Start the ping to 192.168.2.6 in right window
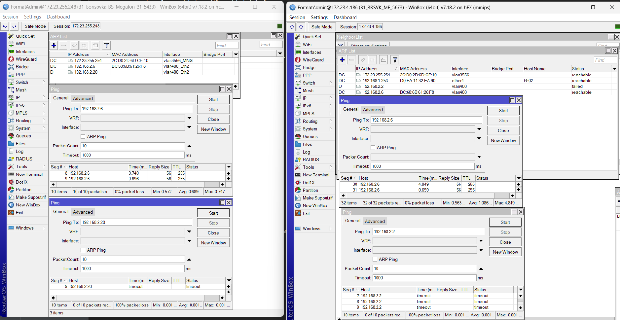The image size is (620, 320). click(503, 111)
